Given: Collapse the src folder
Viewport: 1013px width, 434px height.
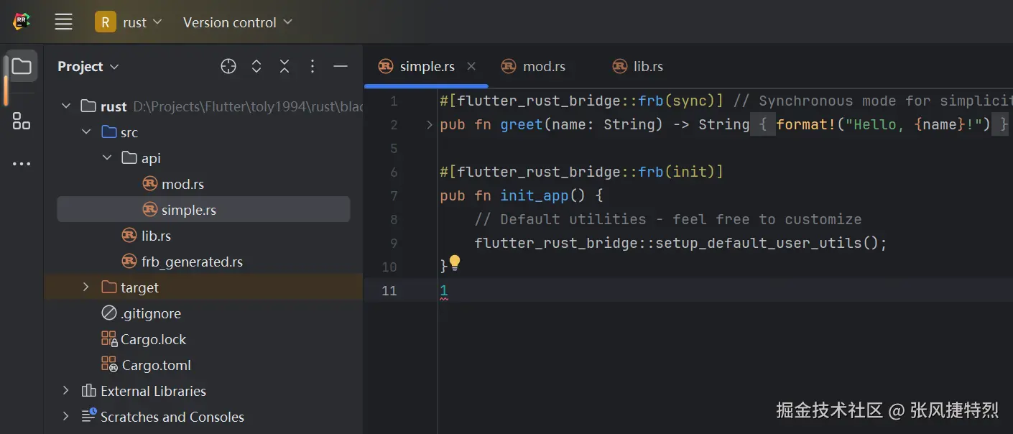Looking at the screenshot, I should point(86,132).
